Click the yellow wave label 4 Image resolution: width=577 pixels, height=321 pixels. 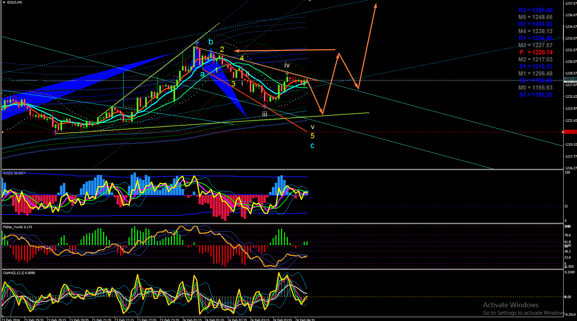(x=242, y=58)
